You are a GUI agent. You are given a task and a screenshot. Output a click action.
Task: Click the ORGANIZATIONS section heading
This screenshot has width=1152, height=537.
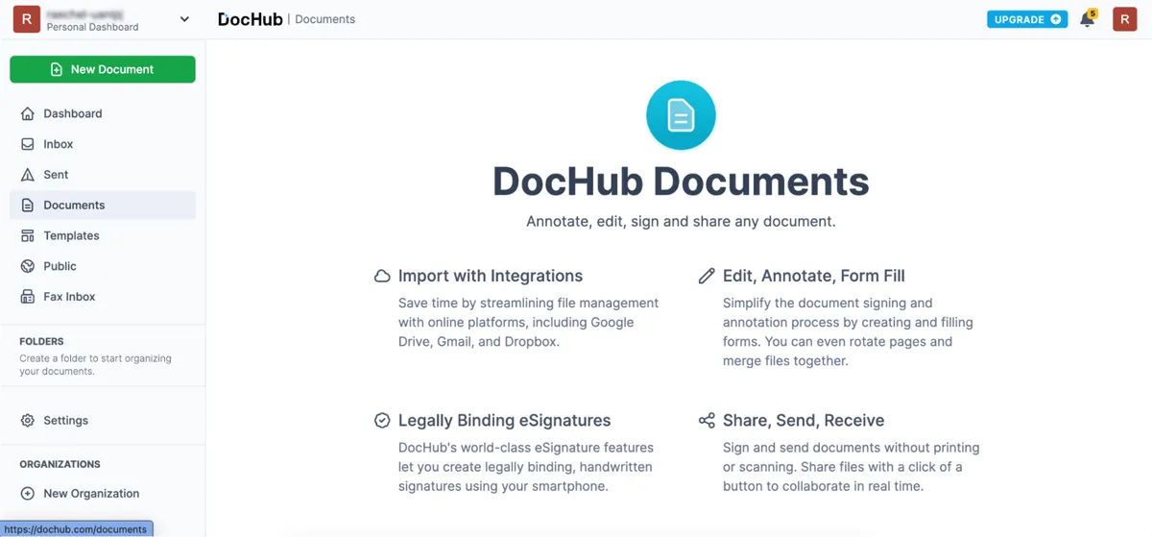coord(60,464)
